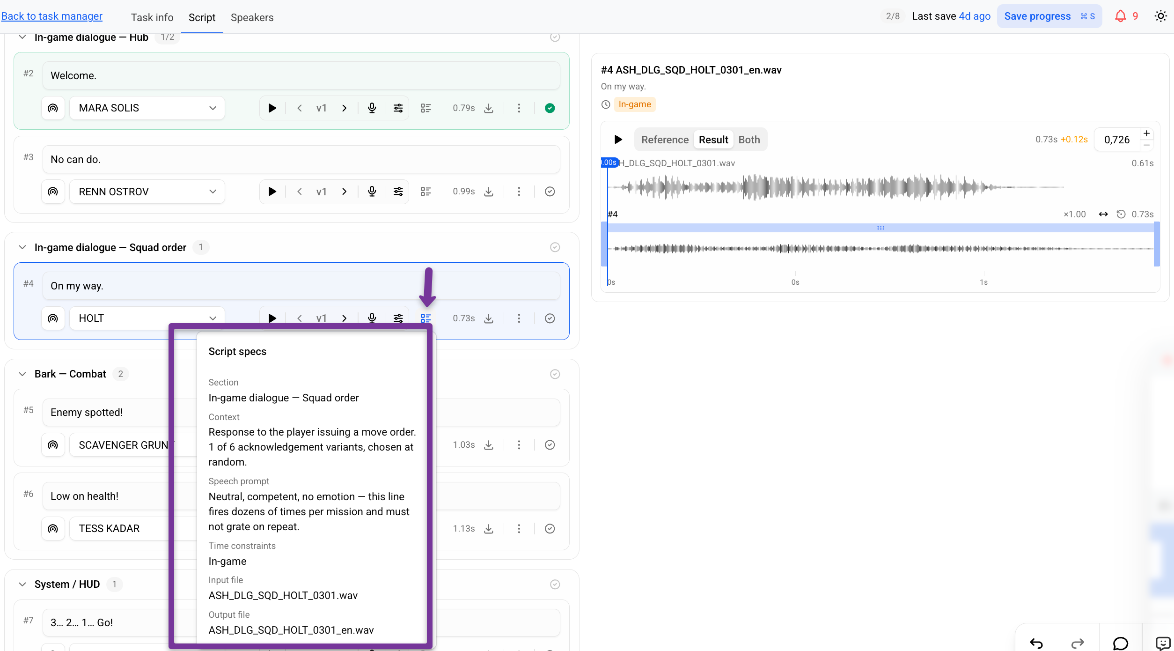Image resolution: width=1174 pixels, height=651 pixels.
Task: Close script specs icon for line #4
Action: (x=426, y=318)
